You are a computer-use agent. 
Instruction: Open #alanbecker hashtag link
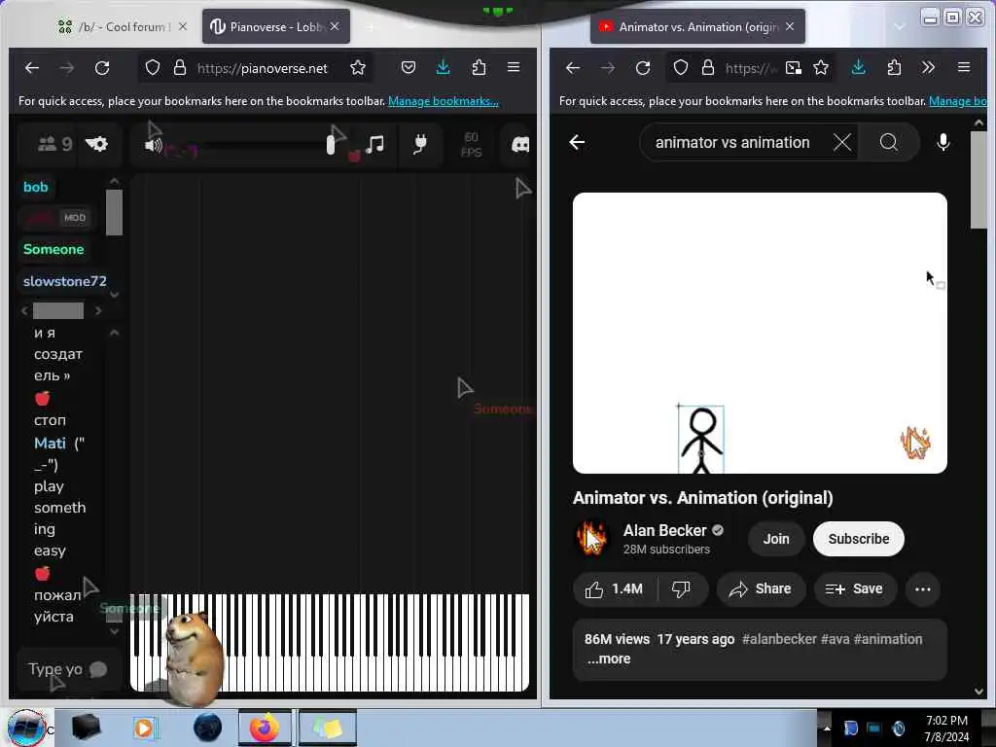click(779, 640)
